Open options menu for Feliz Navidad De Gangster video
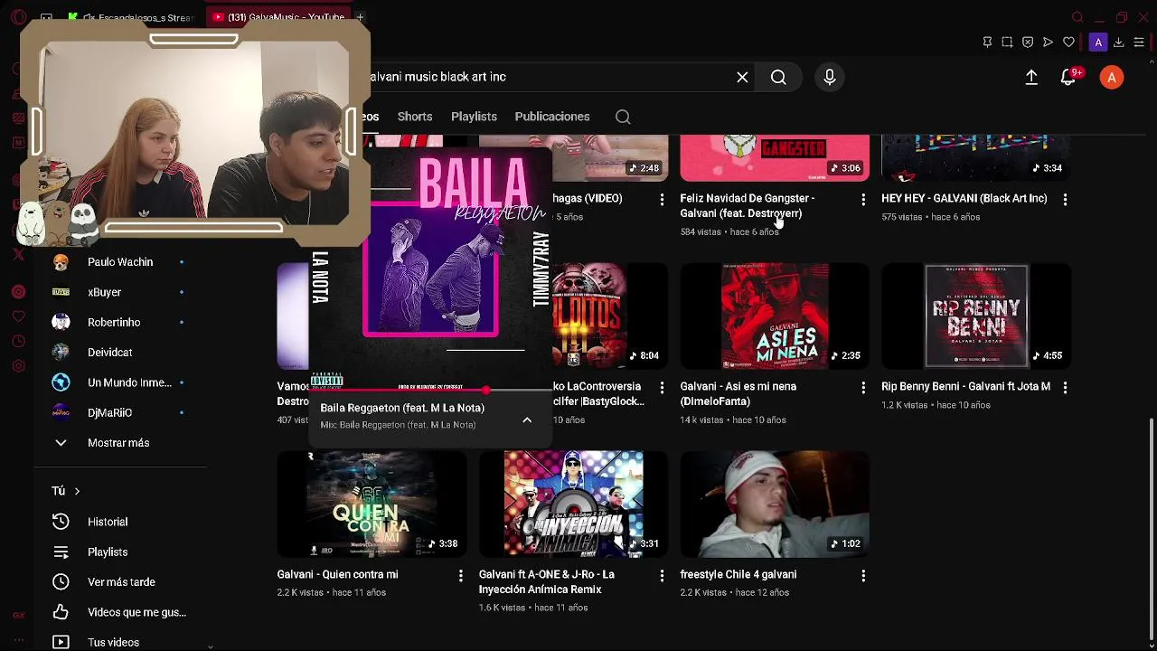1157x651 pixels. [x=863, y=199]
